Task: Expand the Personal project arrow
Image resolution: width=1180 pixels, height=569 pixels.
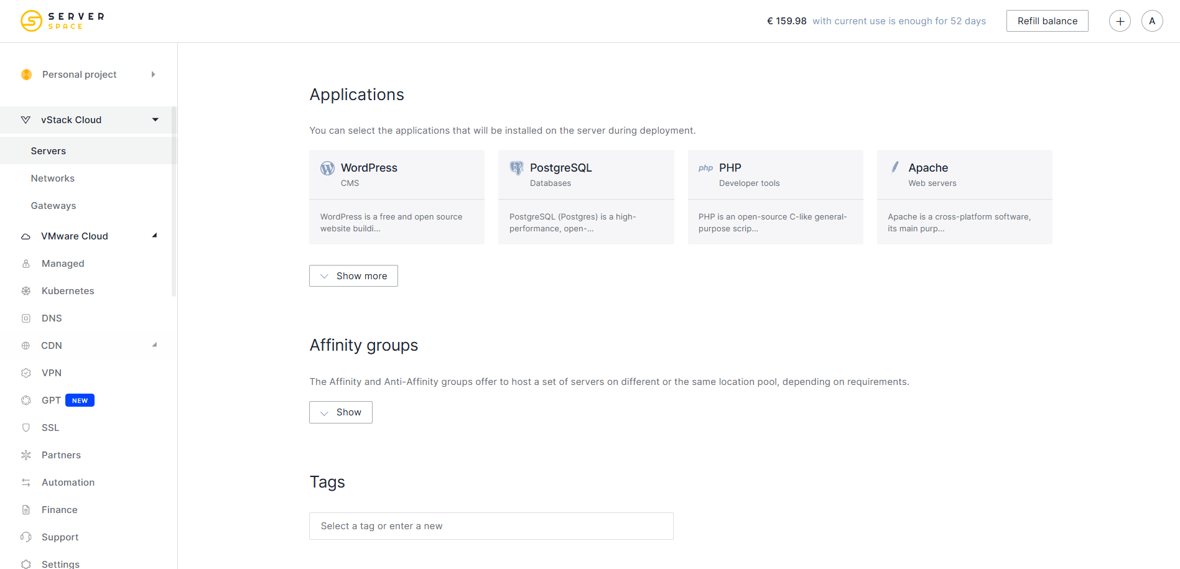Action: tap(153, 75)
